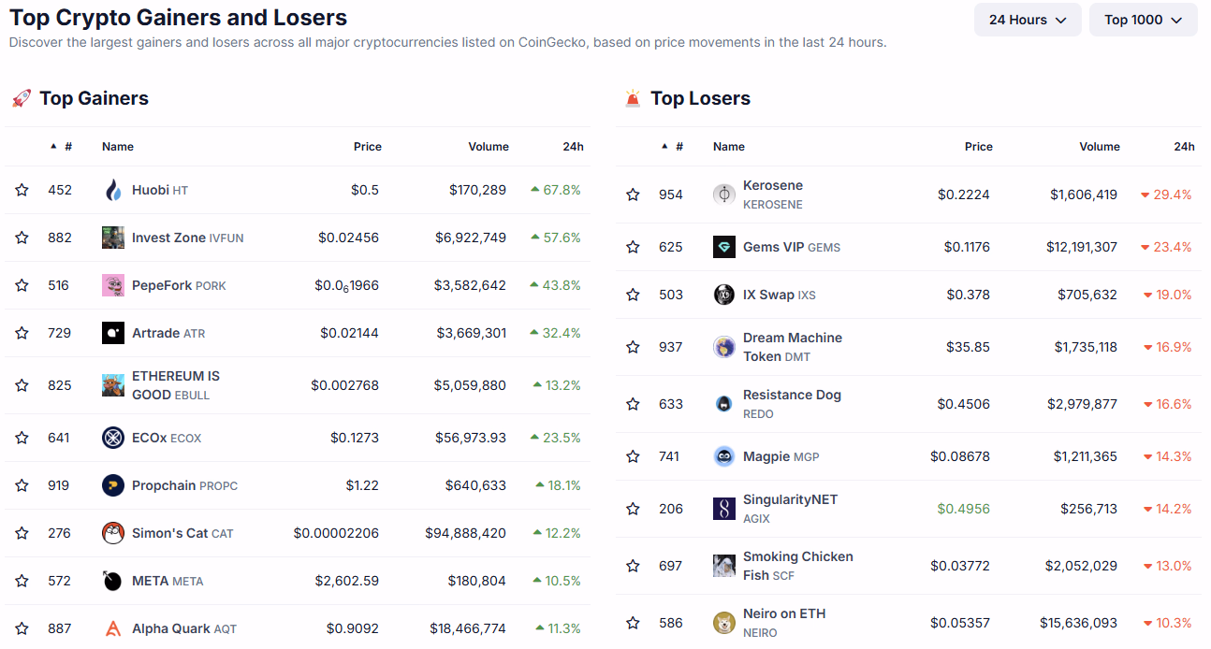Viewport: 1211px width, 649px height.
Task: Click the Volume column header in Top Losers
Action: coord(1100,146)
